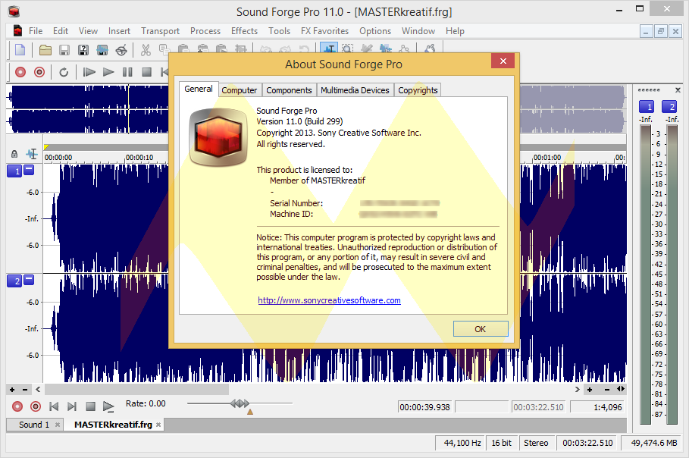Toggle meter channel 2 button
The width and height of the screenshot is (689, 458).
click(x=669, y=107)
